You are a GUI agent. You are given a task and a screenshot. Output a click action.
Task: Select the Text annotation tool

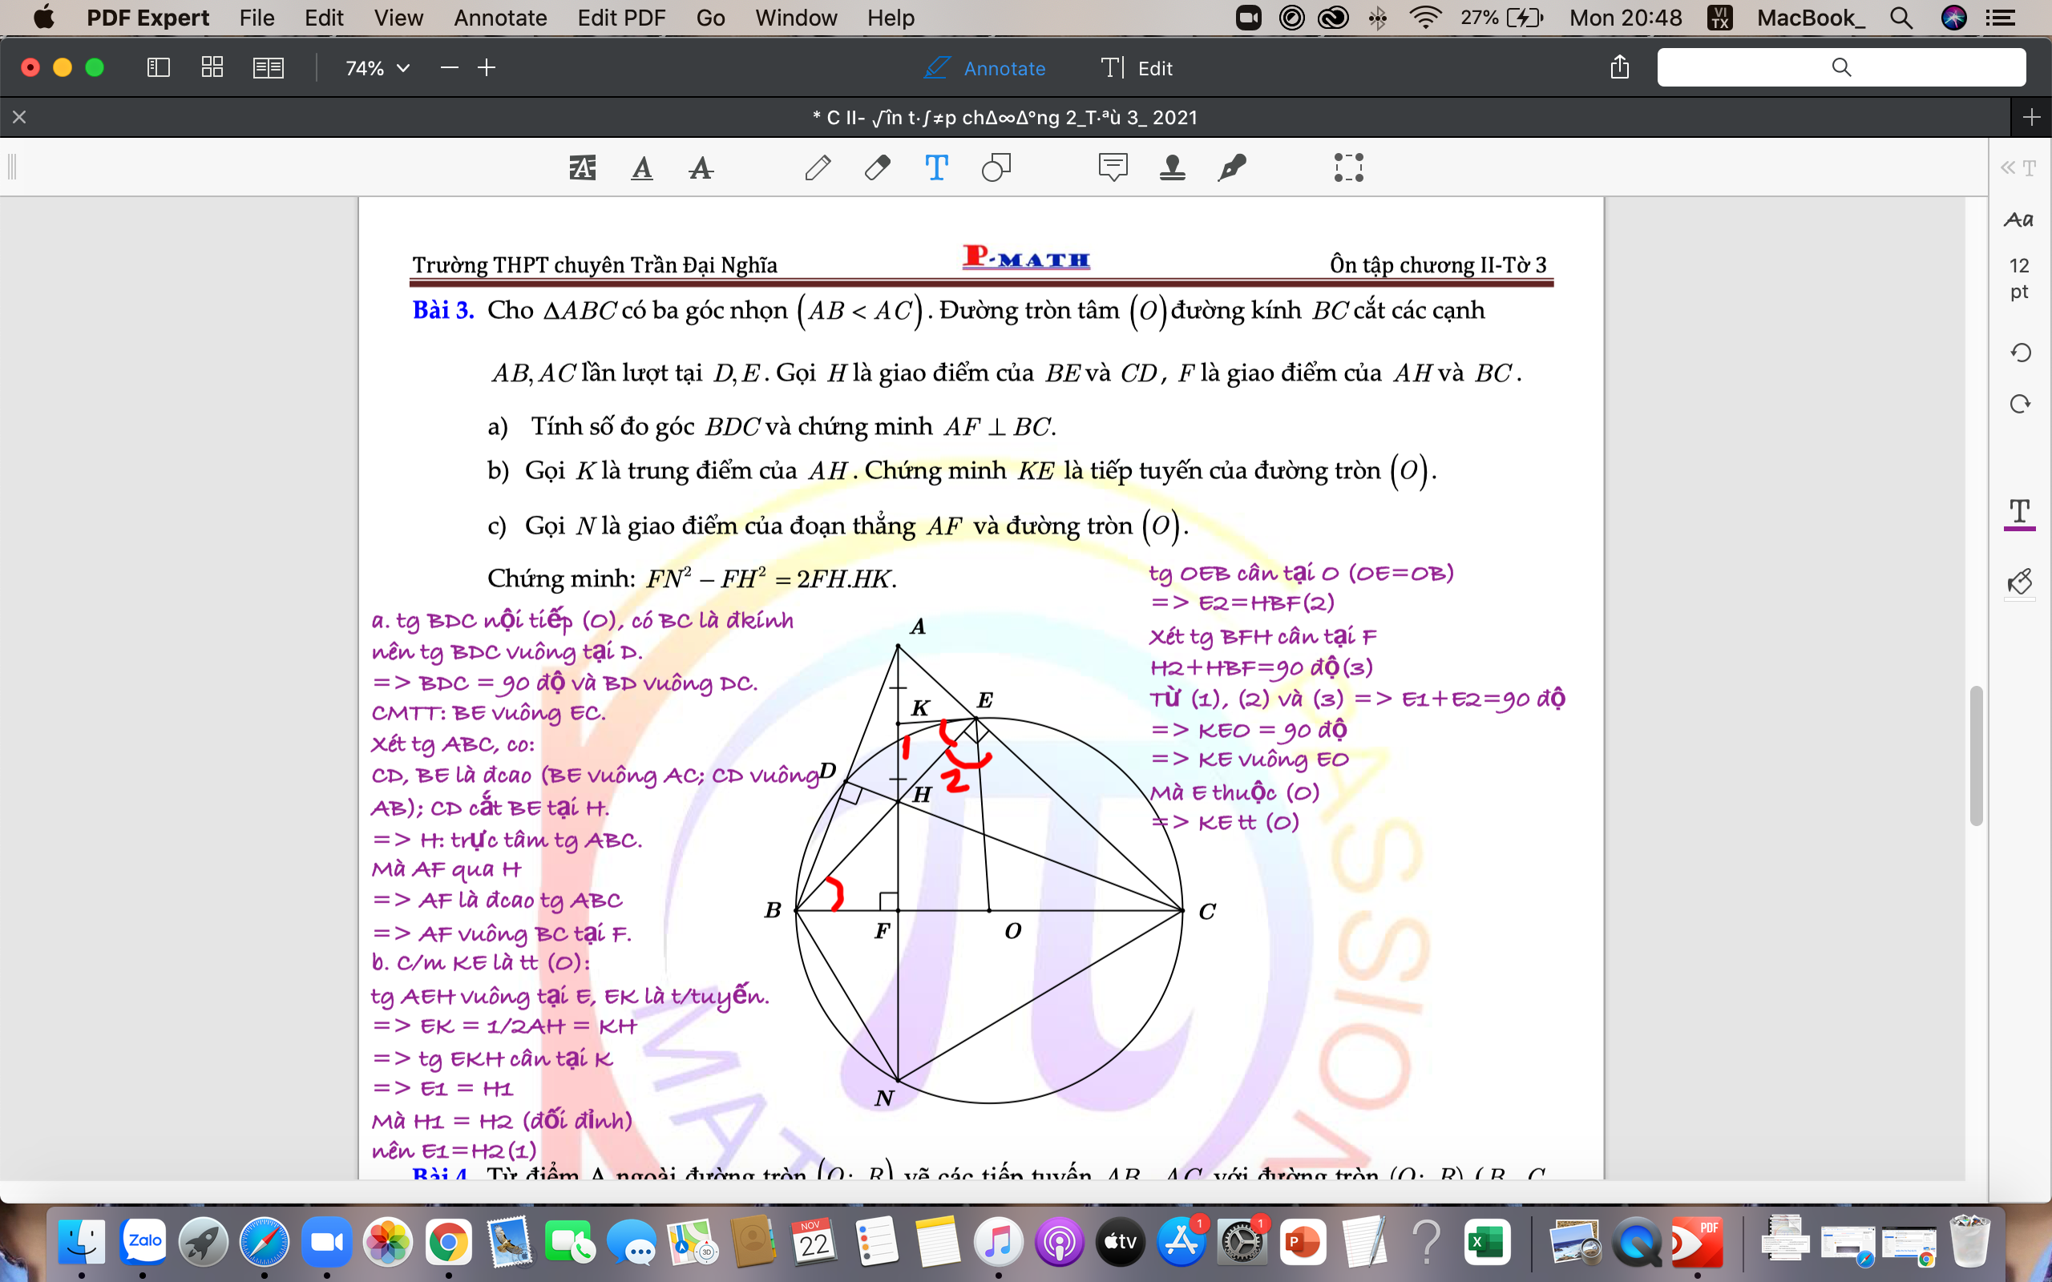[936, 167]
